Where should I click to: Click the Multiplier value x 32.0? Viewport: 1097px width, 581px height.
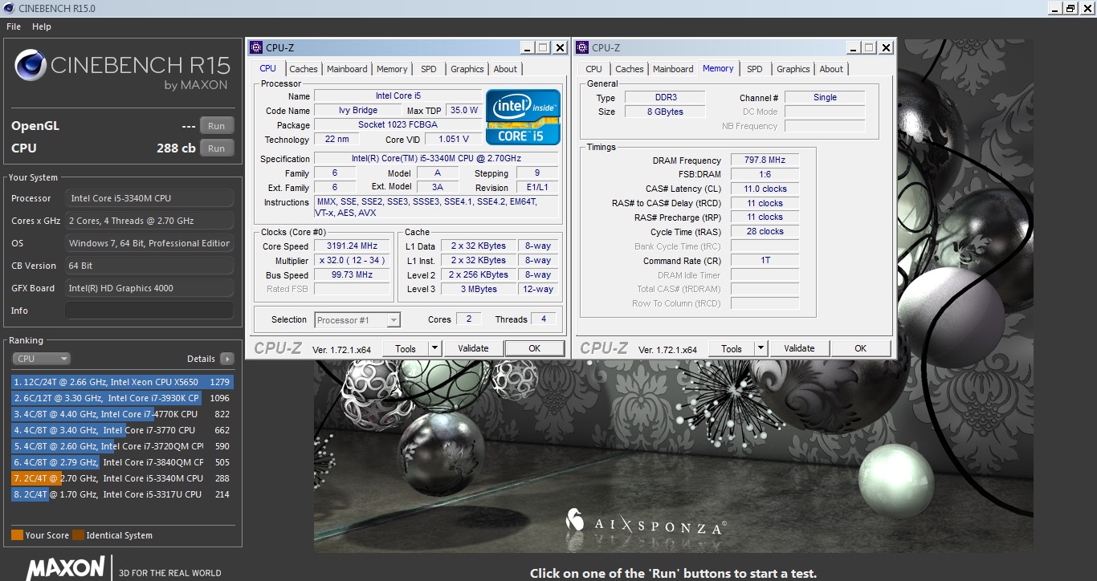353,261
